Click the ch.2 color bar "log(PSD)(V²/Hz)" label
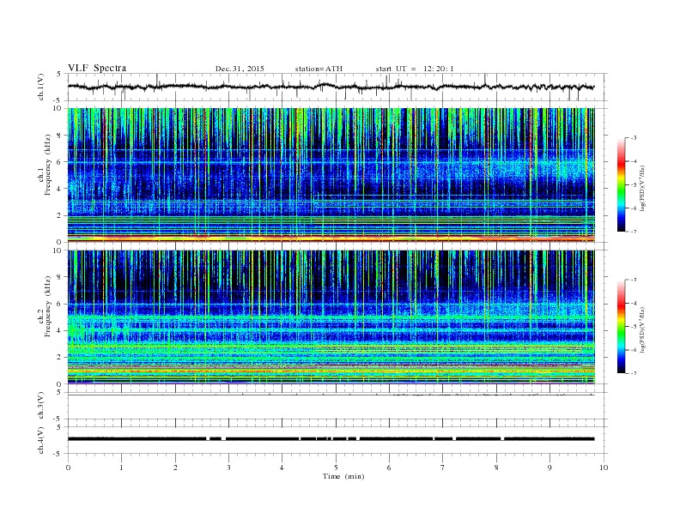The width and height of the screenshot is (680, 525). 642,330
